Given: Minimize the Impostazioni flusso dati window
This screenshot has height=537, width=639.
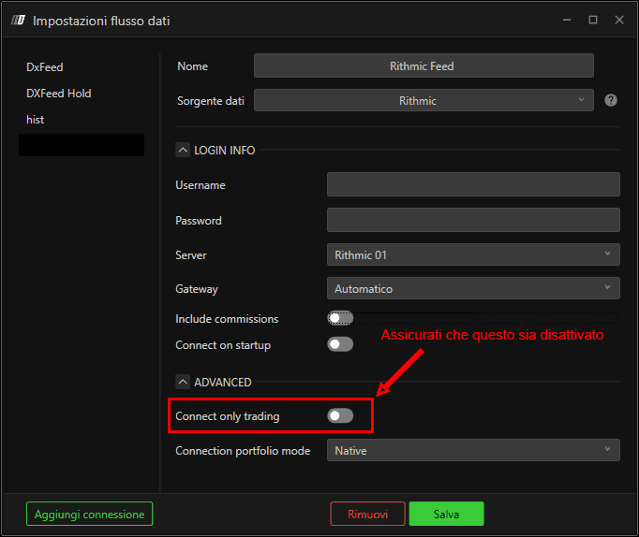Looking at the screenshot, I should (567, 20).
